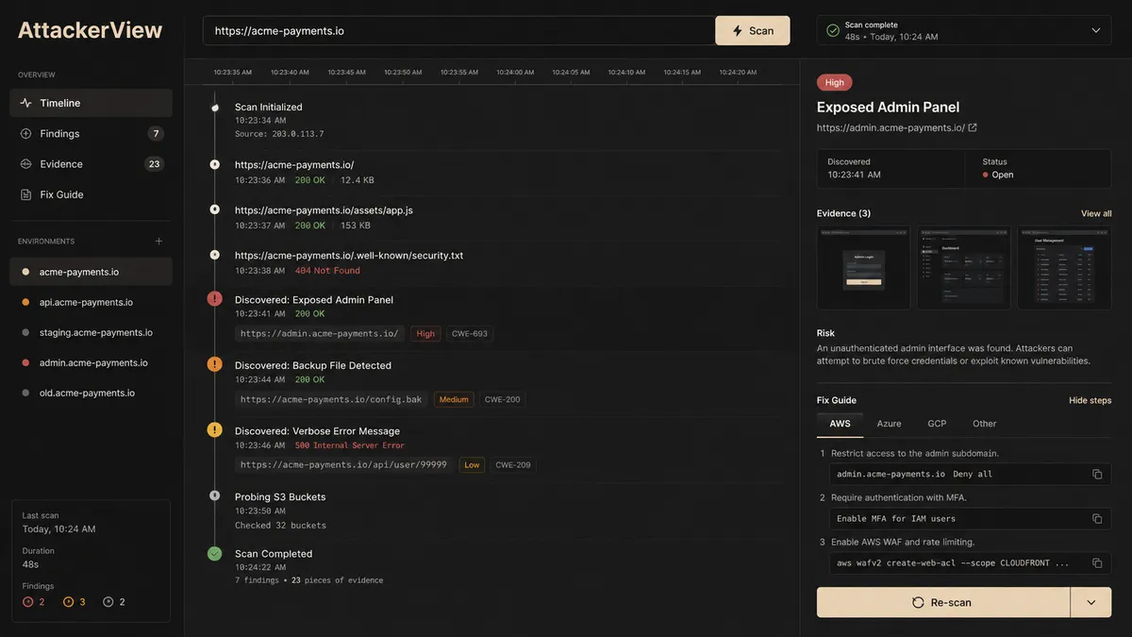
Task: Click the Evidence aperture icon
Action: pos(25,163)
